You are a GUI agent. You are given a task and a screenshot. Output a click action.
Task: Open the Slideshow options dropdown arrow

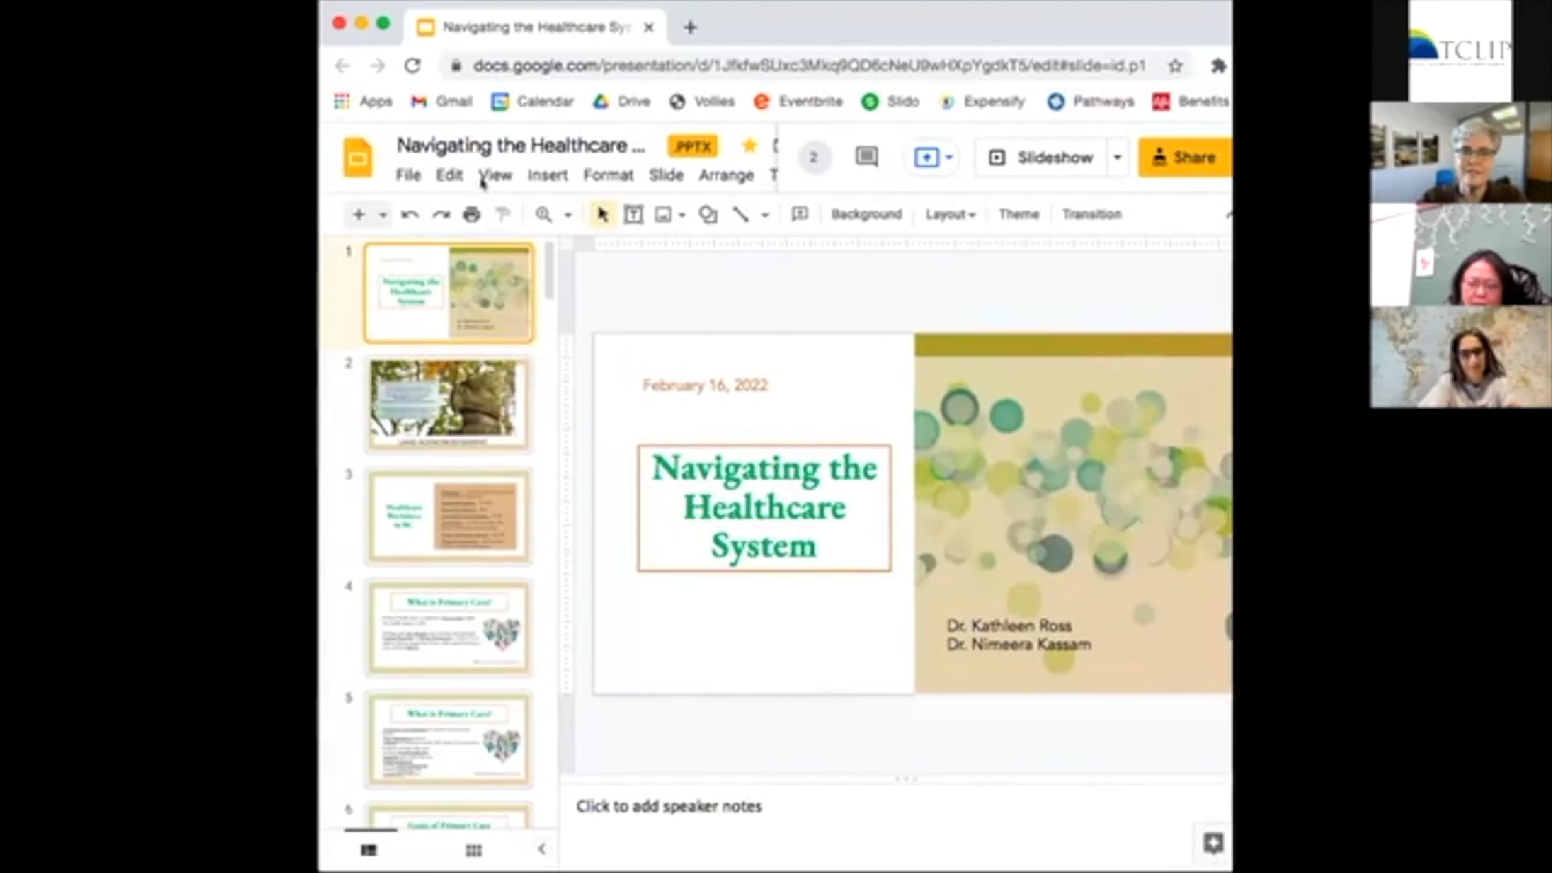tap(1117, 157)
